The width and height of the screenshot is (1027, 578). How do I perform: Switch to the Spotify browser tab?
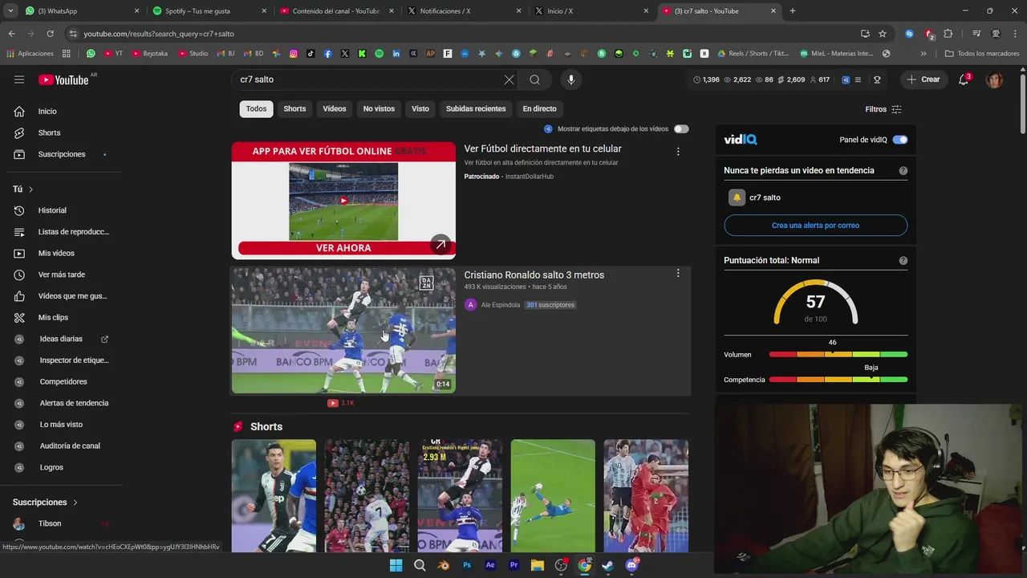point(209,11)
